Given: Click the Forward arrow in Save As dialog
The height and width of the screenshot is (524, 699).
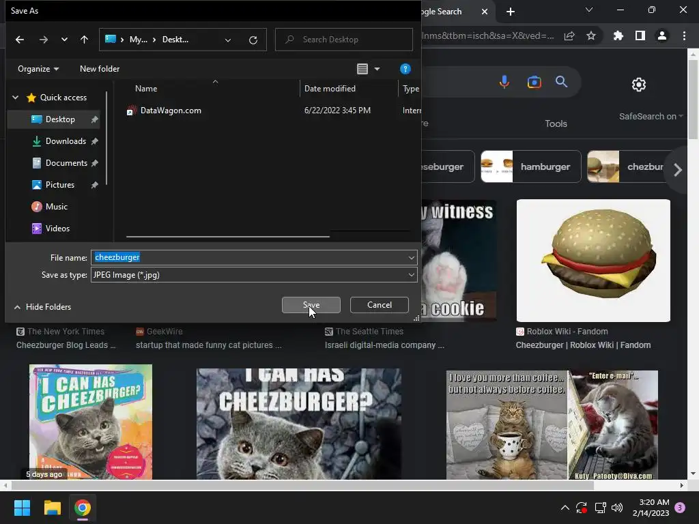Looking at the screenshot, I should click(x=43, y=40).
